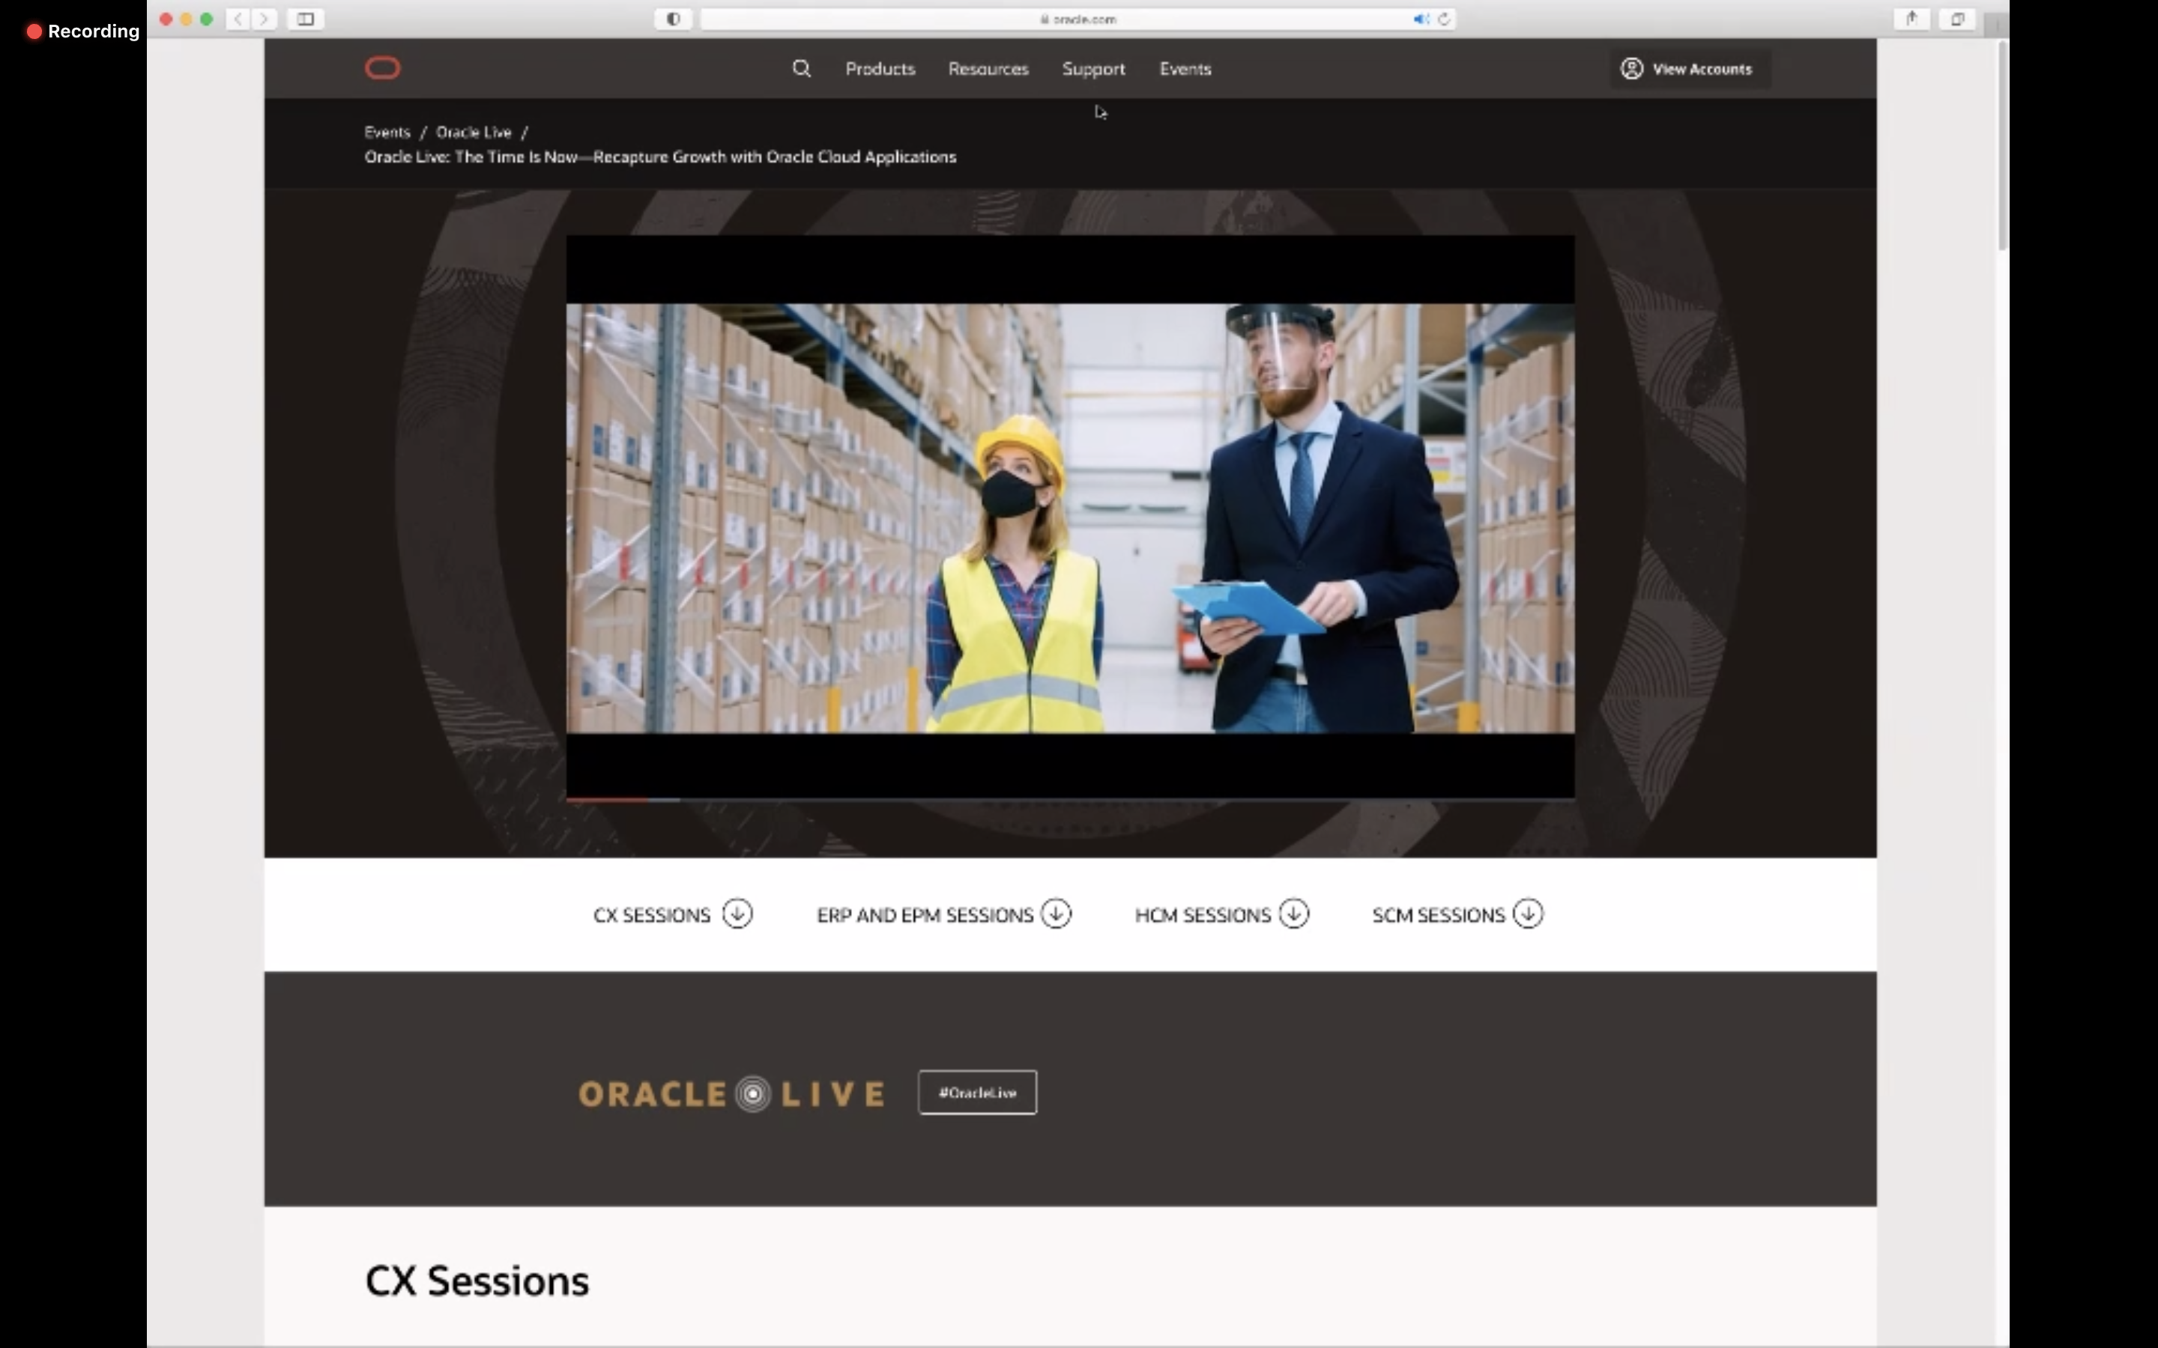2158x1348 pixels.
Task: Show the Safari tab overview button
Action: 1957,19
